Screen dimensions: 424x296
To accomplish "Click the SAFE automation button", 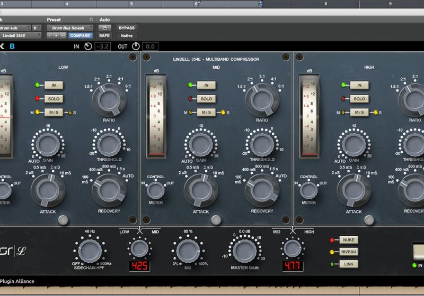I will (x=104, y=35).
